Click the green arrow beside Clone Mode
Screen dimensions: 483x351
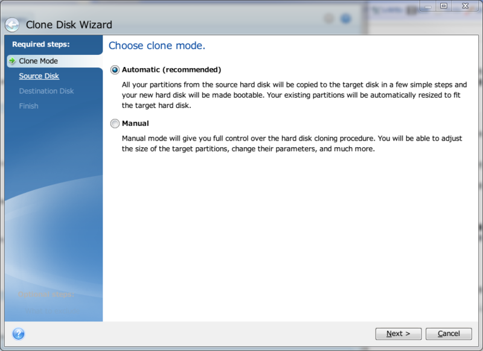coord(12,61)
